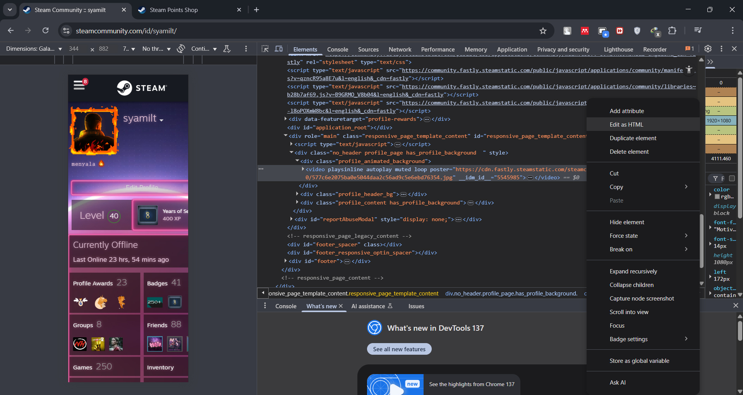Open the Extensions puzzle-piece menu
Screen dimensions: 743x395
(x=672, y=31)
